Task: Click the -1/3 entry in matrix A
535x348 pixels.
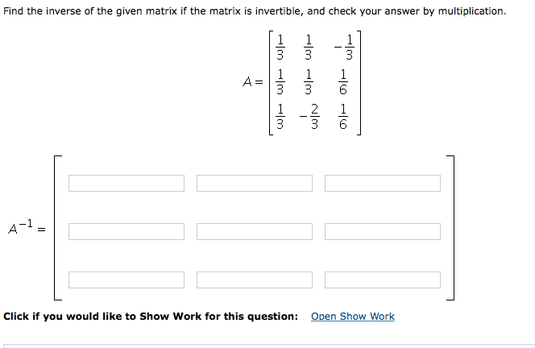Action: (x=345, y=48)
